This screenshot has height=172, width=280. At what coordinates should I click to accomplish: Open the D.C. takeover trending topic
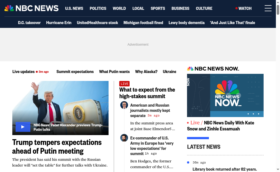click(29, 23)
